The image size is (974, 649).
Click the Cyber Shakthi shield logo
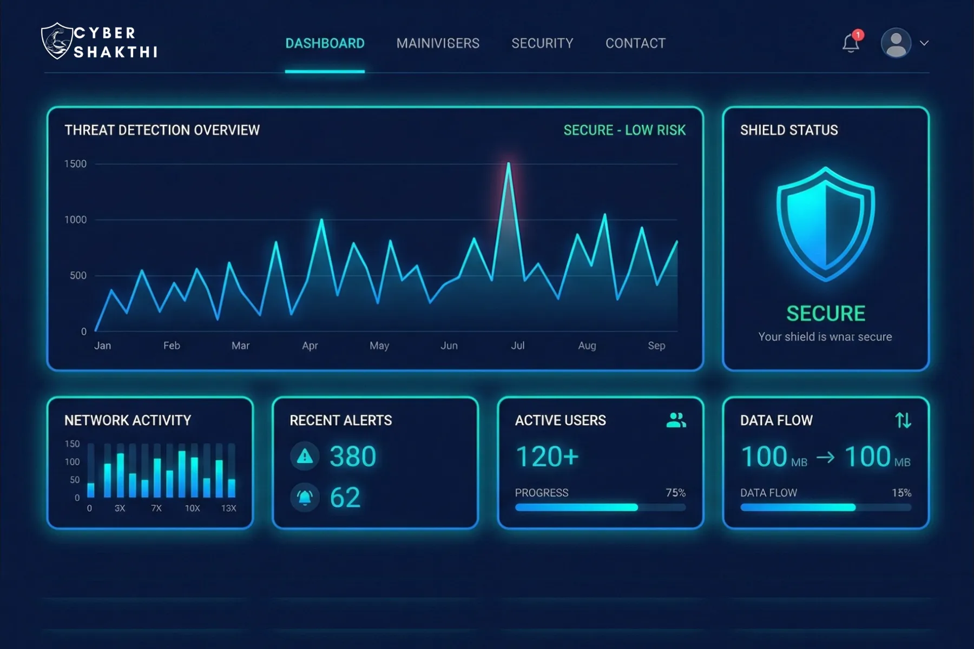pyautogui.click(x=57, y=41)
